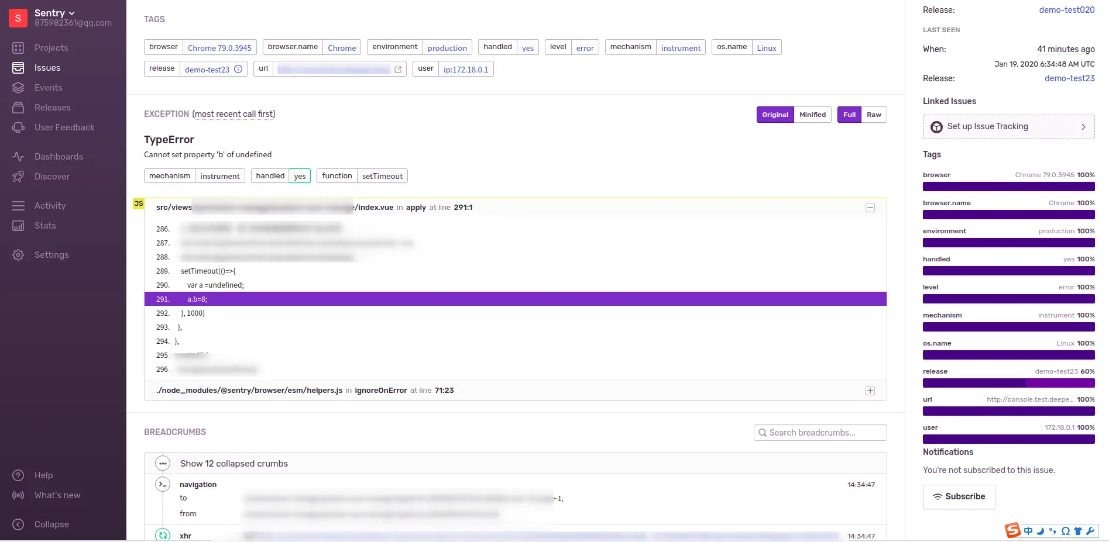This screenshot has height=542, width=1109.
Task: Select the Full stack trace toggle
Action: [849, 115]
